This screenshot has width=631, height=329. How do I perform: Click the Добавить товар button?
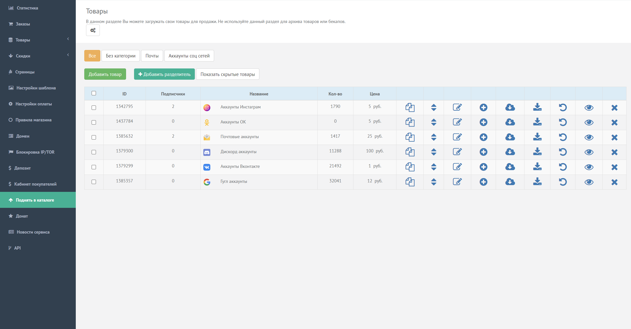105,74
